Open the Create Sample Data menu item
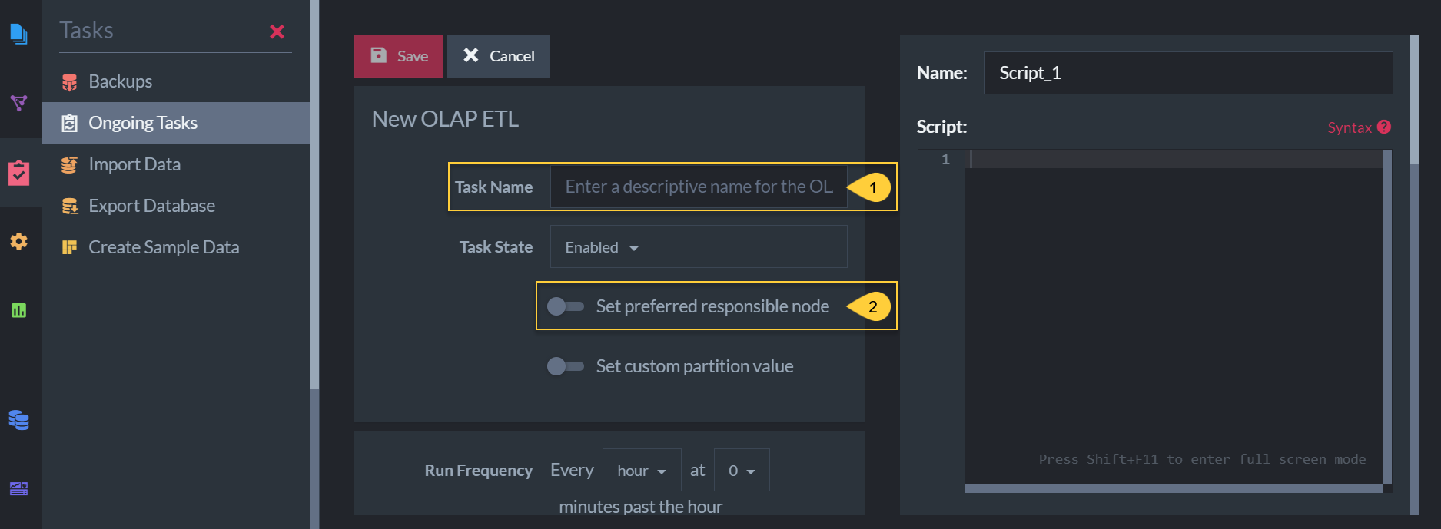This screenshot has width=1441, height=529. 176,247
